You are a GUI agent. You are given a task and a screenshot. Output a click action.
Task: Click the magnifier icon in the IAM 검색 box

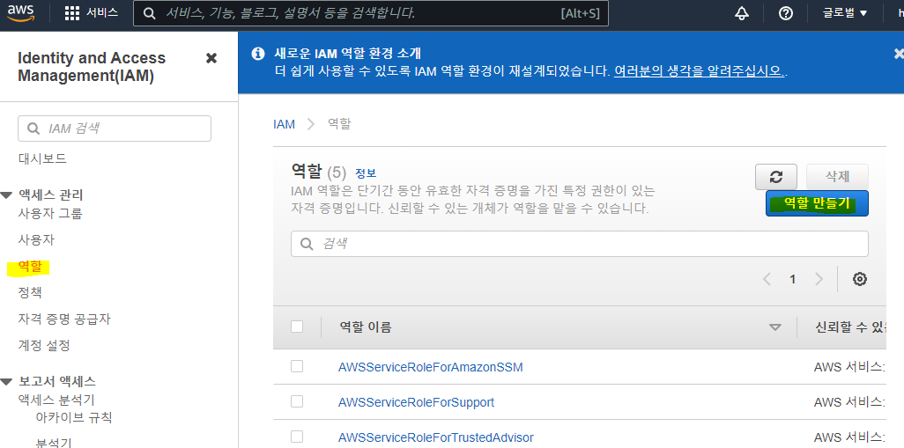(34, 129)
